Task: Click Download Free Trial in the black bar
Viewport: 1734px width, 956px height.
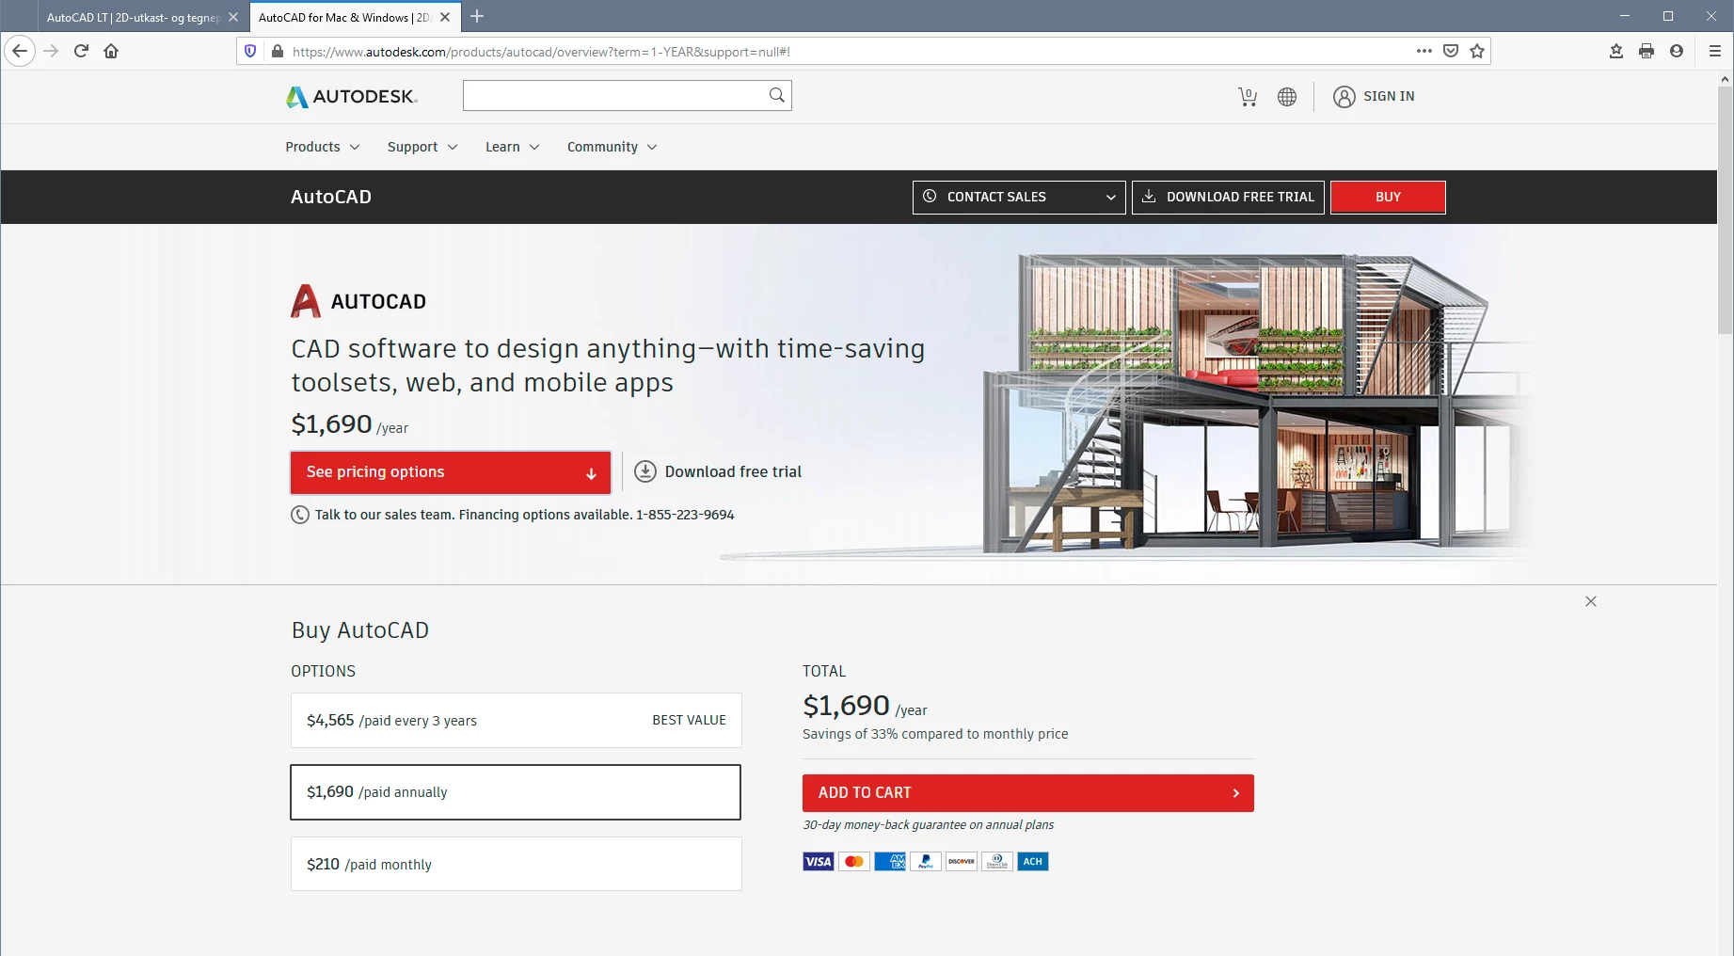Action: pyautogui.click(x=1228, y=197)
